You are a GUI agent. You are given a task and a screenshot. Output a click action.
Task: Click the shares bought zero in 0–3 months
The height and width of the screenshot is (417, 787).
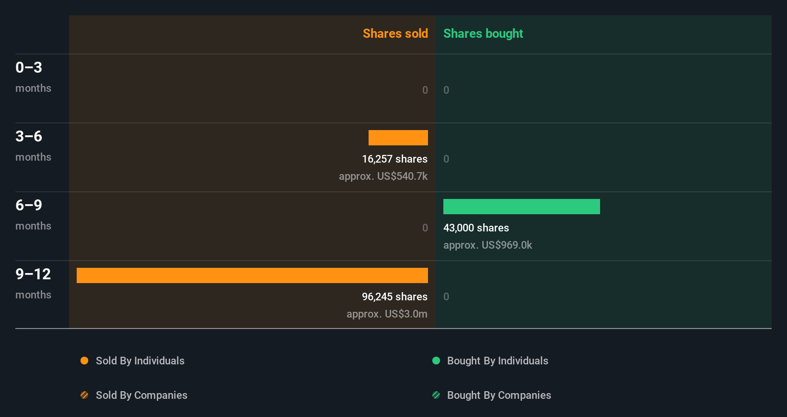pos(446,90)
